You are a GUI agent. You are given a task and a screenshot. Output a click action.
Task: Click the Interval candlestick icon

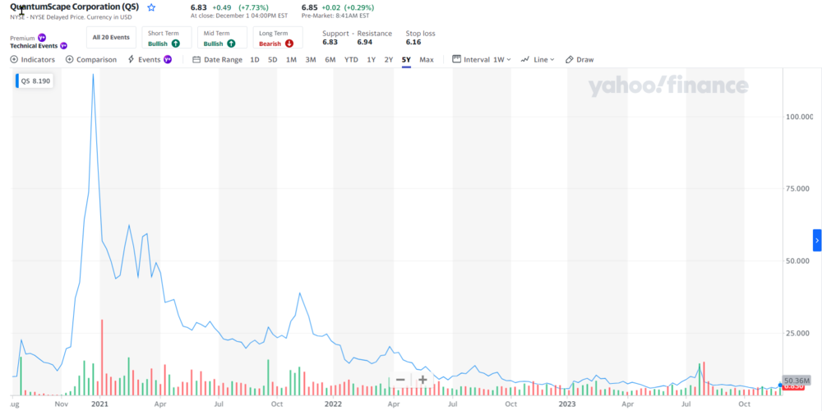click(x=456, y=59)
